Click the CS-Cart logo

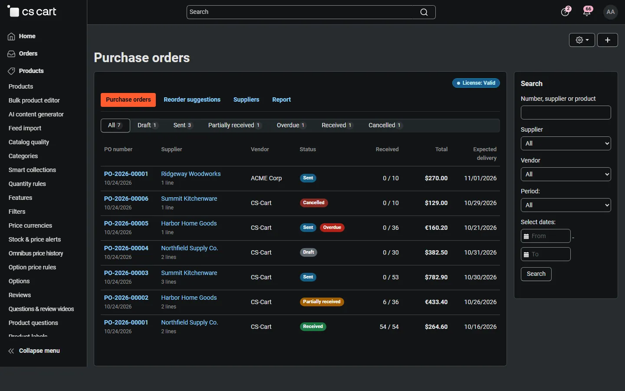pos(32,12)
